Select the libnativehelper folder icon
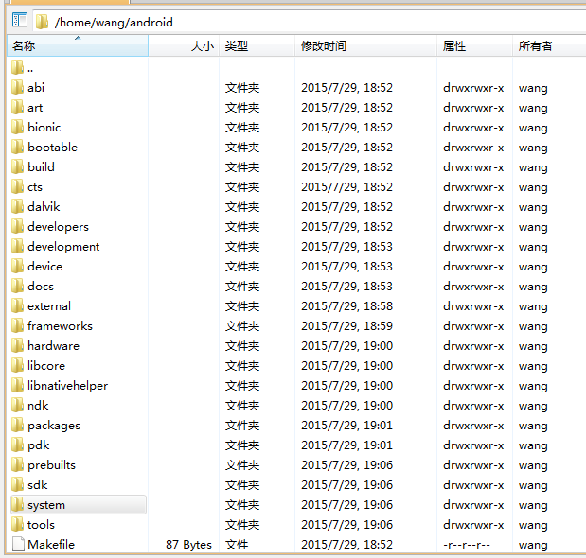 (x=18, y=385)
